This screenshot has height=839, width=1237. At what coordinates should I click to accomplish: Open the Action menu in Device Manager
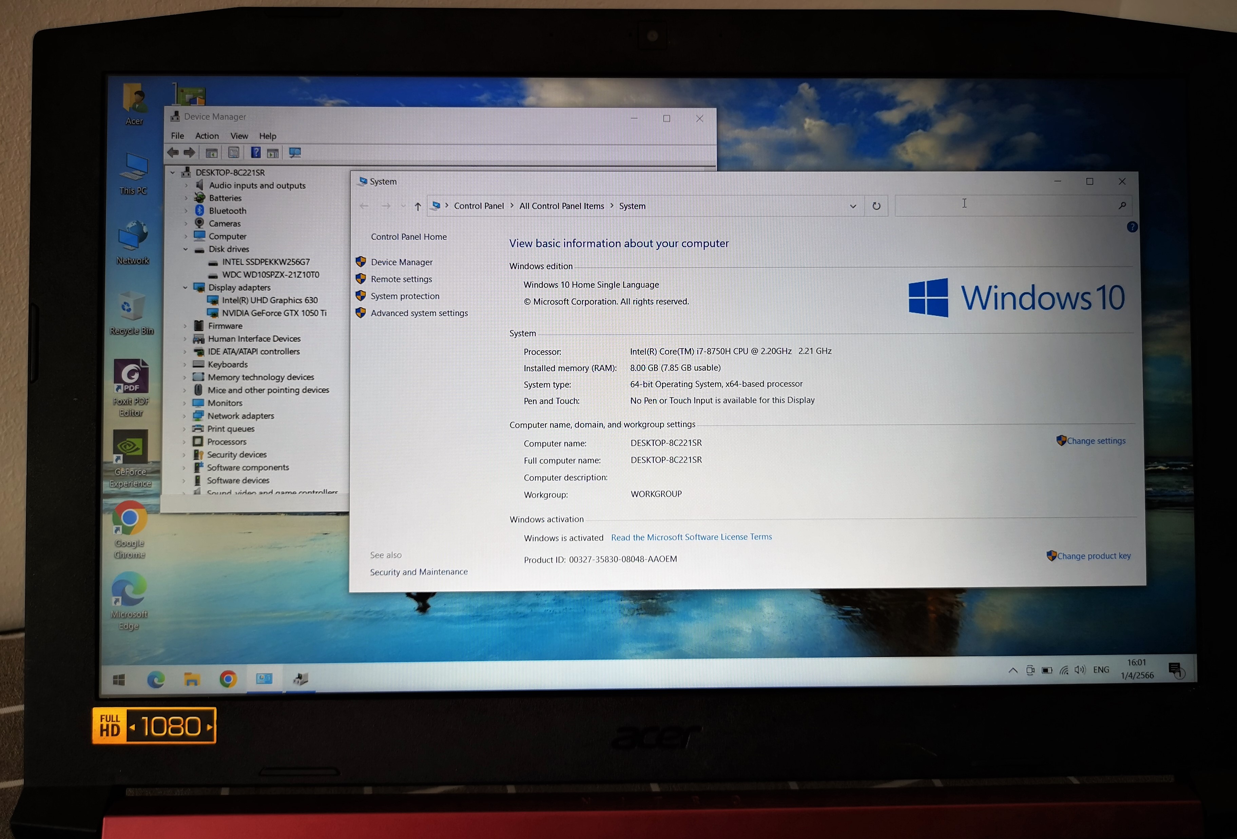coord(207,136)
